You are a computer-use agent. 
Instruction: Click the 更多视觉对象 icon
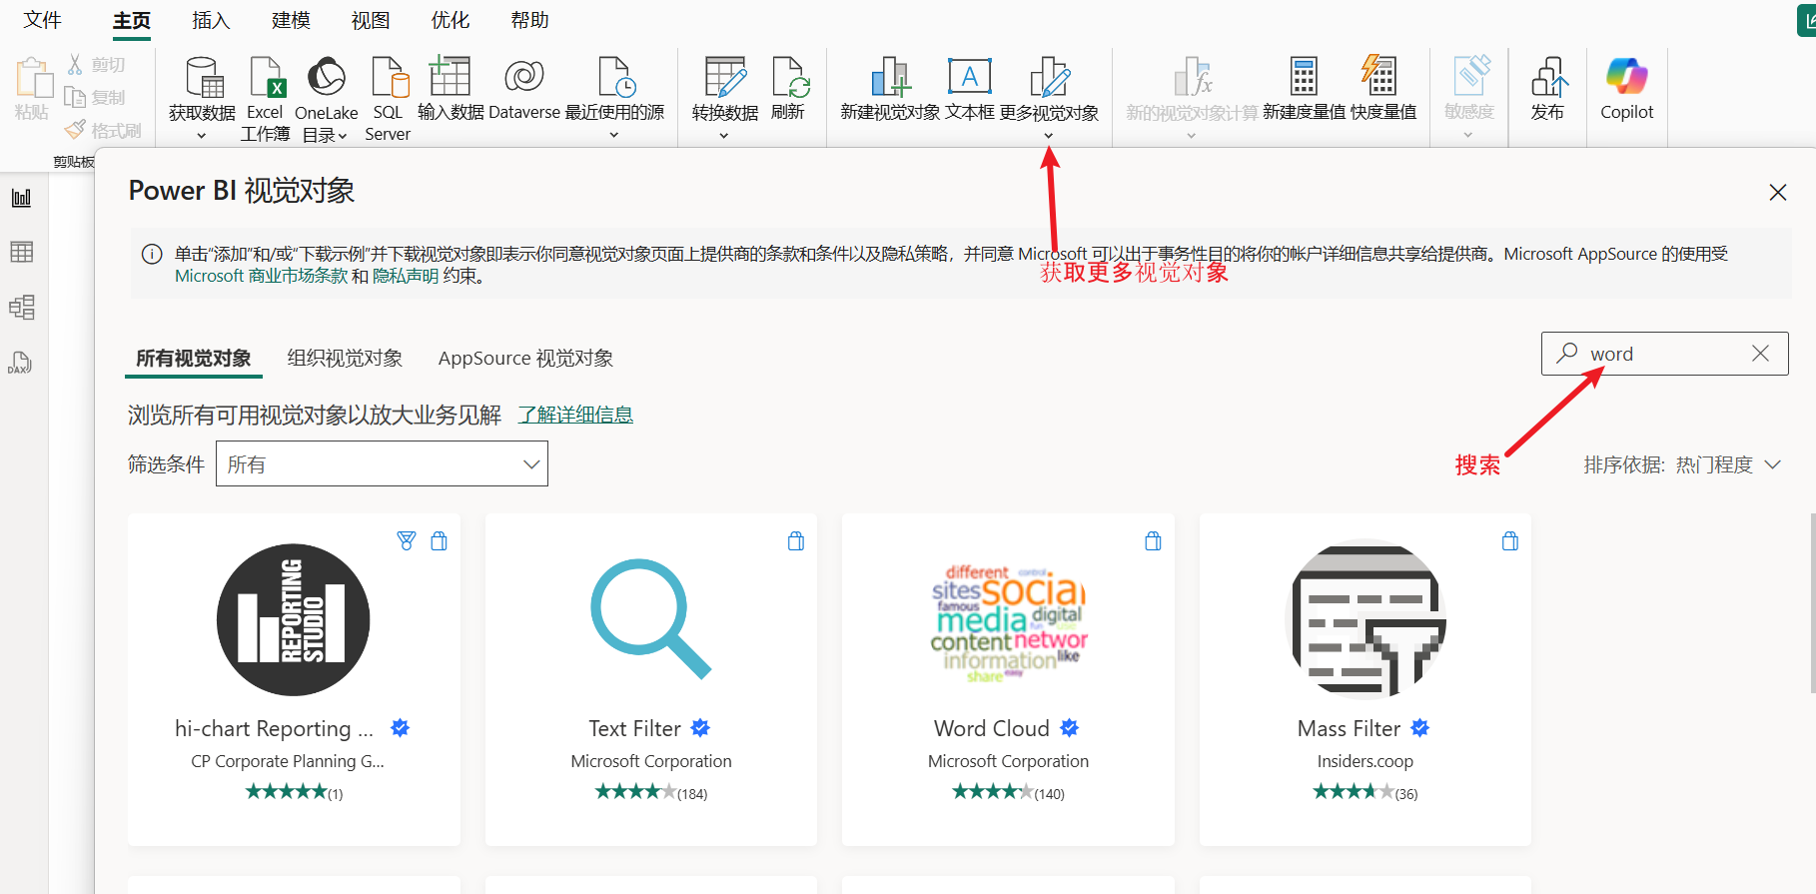(x=1049, y=77)
